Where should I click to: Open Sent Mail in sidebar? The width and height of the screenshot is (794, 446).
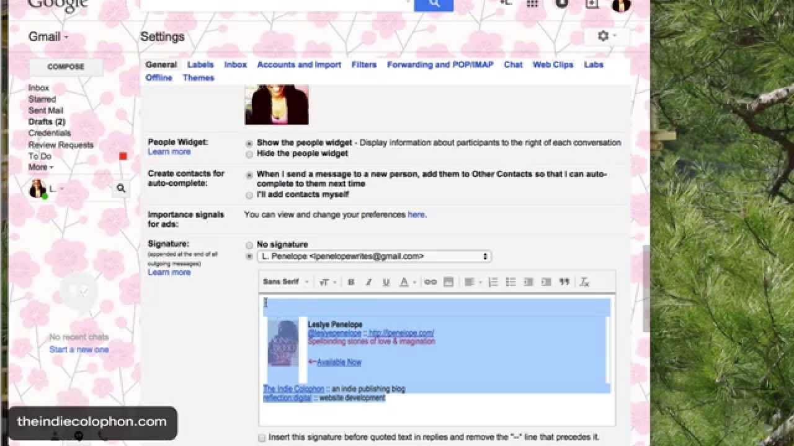[x=45, y=110]
